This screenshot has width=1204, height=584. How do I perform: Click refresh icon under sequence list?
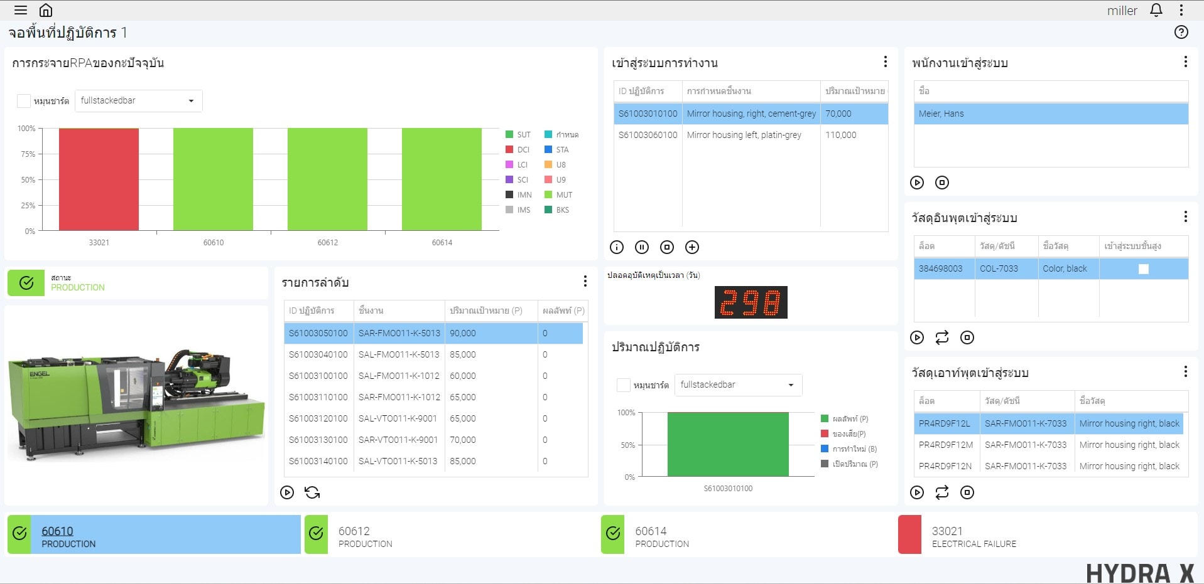pos(312,492)
